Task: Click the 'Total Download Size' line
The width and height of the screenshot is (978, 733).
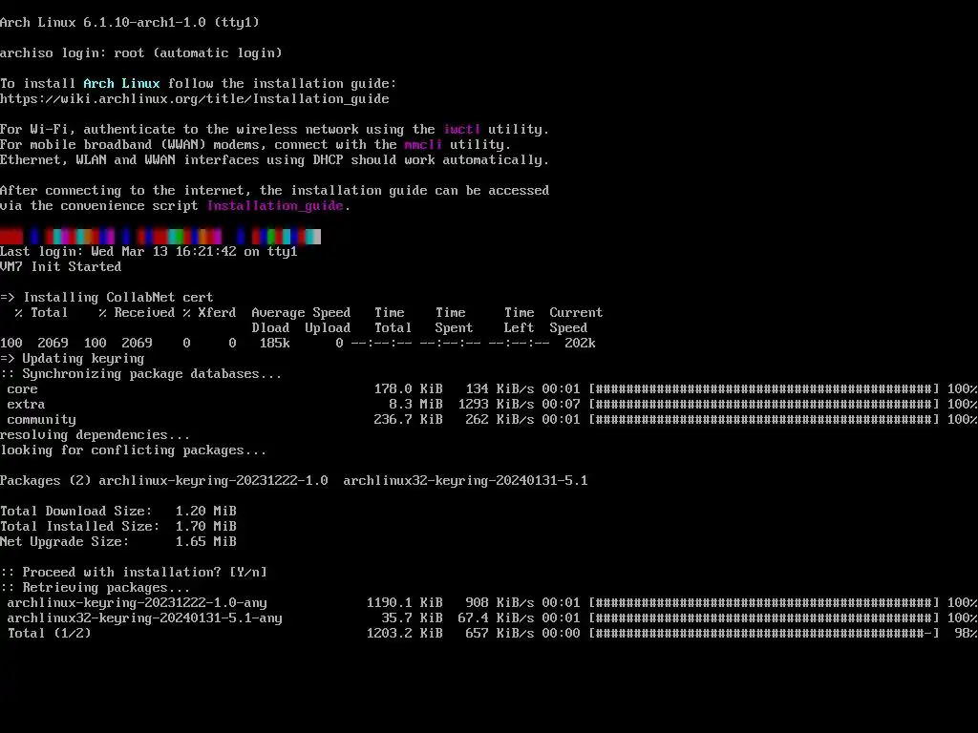Action: click(118, 512)
